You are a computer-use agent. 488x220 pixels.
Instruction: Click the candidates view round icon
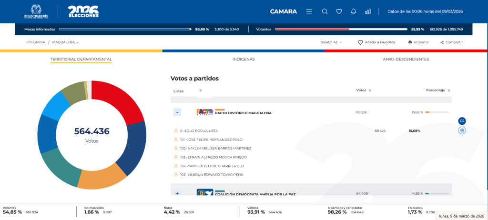point(462,121)
